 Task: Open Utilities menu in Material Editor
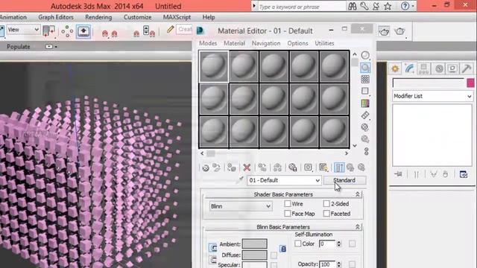[x=324, y=43]
